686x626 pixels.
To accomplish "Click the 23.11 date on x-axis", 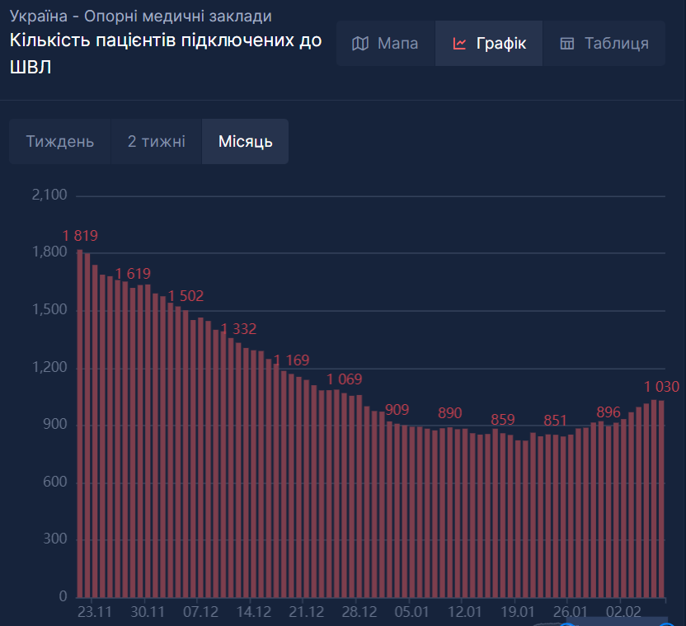I will click(95, 612).
